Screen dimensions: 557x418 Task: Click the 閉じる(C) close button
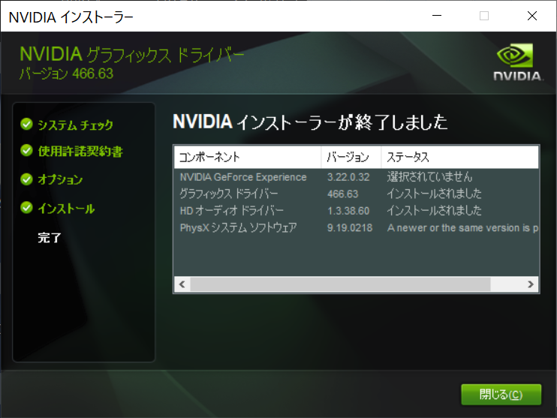501,394
